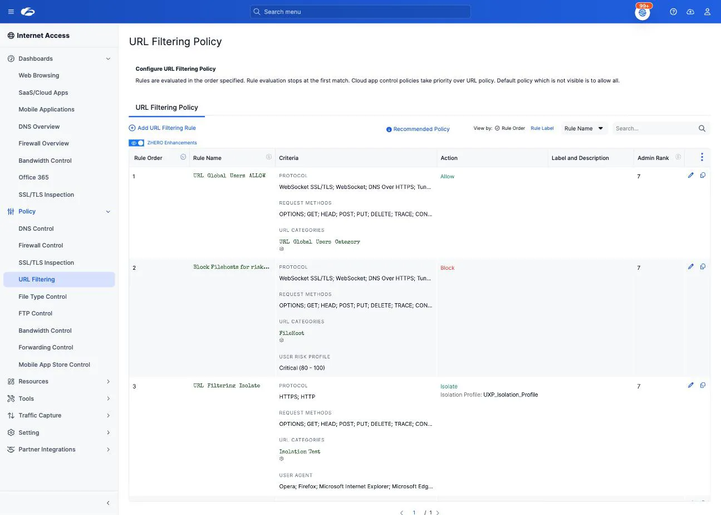Toggle the ZHERO Enhancements switch
721x515 pixels.
[x=136, y=143]
